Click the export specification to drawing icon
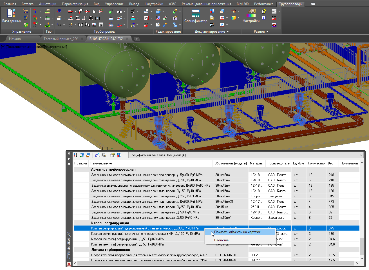The image size is (369, 270). pos(119,155)
